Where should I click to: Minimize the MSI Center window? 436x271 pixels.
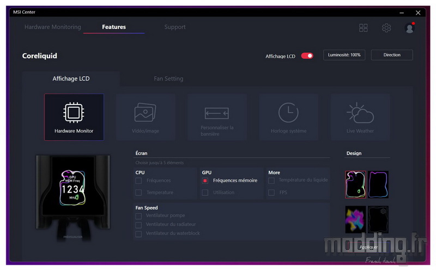point(402,13)
